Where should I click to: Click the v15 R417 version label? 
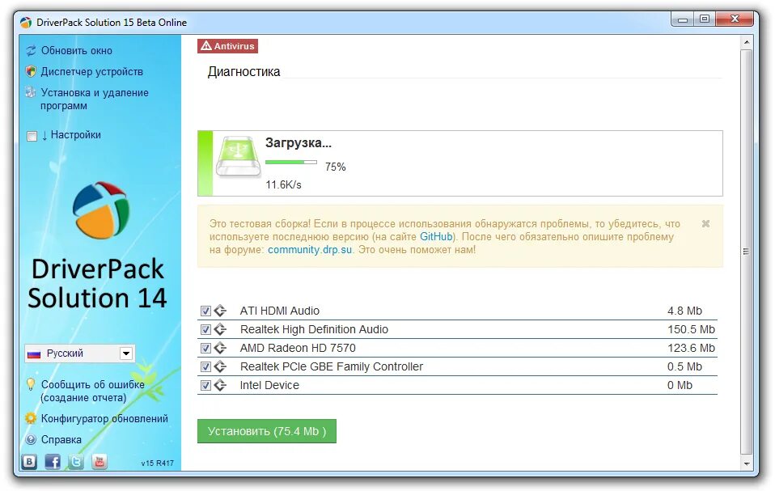(x=157, y=463)
